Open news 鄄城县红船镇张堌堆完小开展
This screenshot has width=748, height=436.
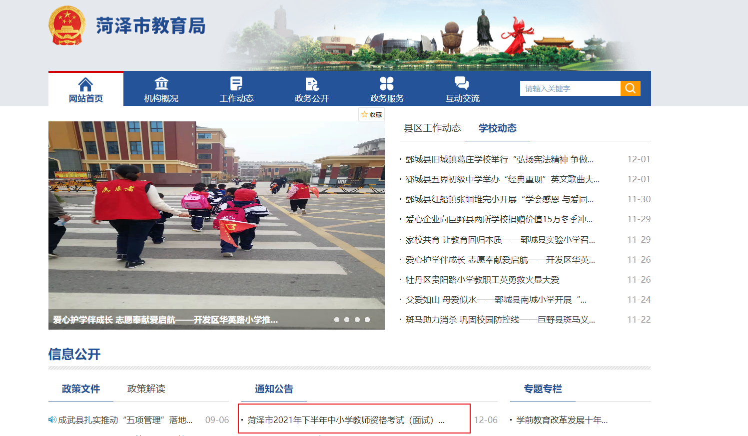coord(500,199)
